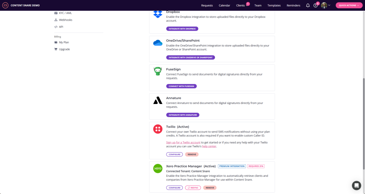The height and width of the screenshot is (194, 365).
Task: Open the Calendar page
Action: 225,5
